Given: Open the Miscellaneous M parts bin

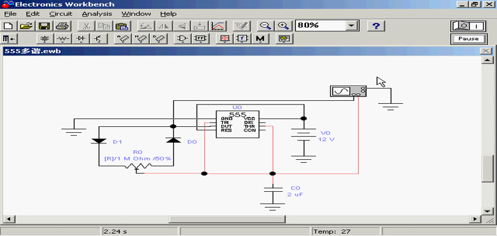Looking at the screenshot, I should pos(260,39).
